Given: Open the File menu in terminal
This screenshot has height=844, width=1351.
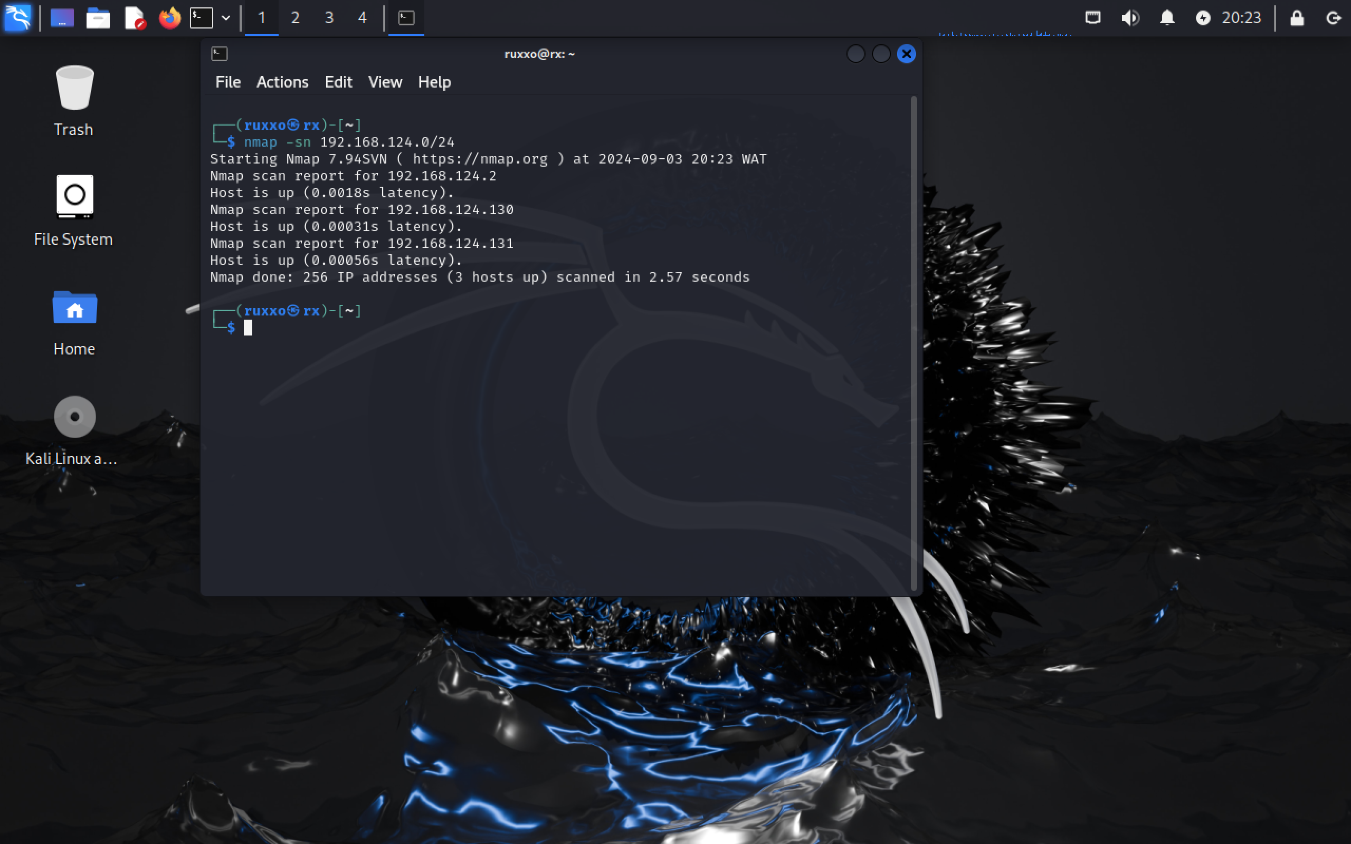Looking at the screenshot, I should (228, 82).
